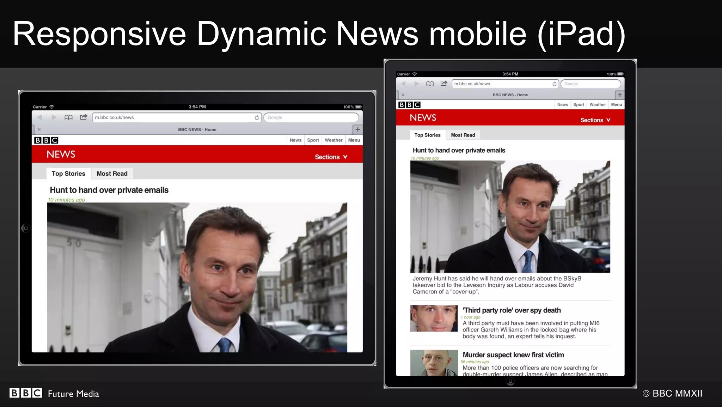The height and width of the screenshot is (407, 722).
Task: Open the Sport nav link in the landscape iPad
Action: pos(313,140)
